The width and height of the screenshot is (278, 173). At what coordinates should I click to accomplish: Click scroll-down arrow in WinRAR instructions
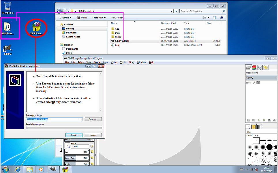pos(100,110)
